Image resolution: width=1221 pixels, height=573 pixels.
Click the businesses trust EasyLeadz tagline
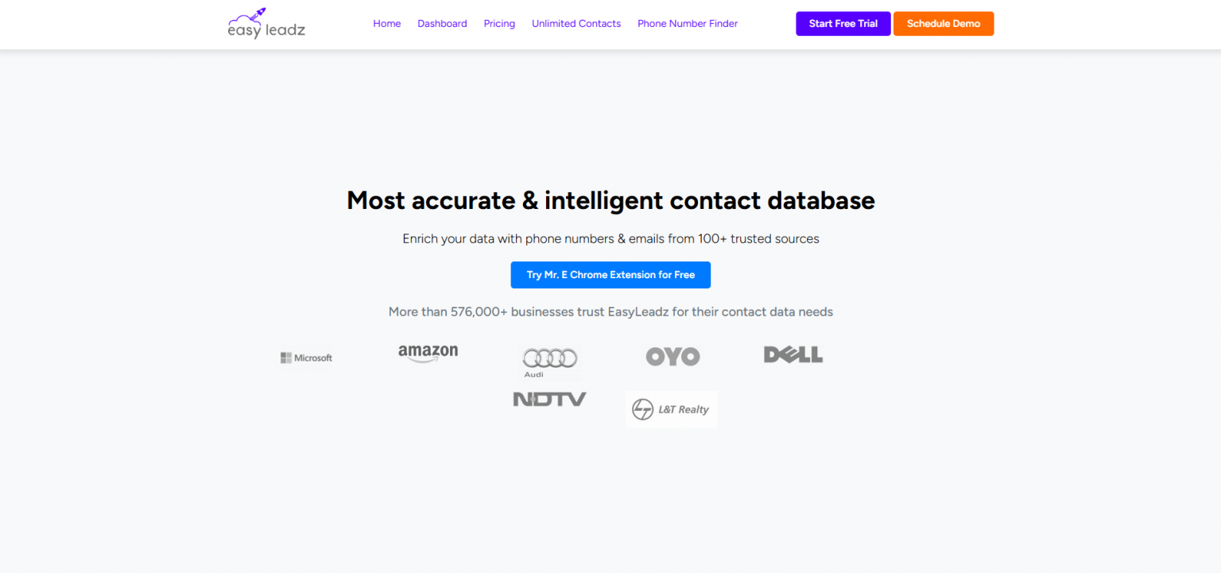click(610, 312)
